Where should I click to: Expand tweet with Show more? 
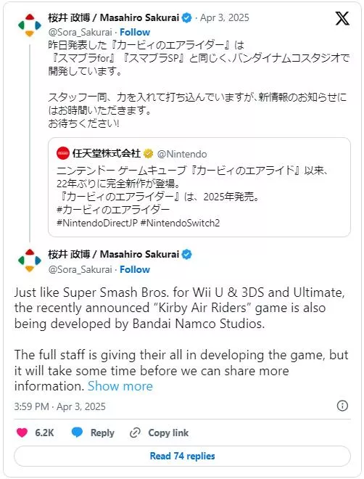120,386
